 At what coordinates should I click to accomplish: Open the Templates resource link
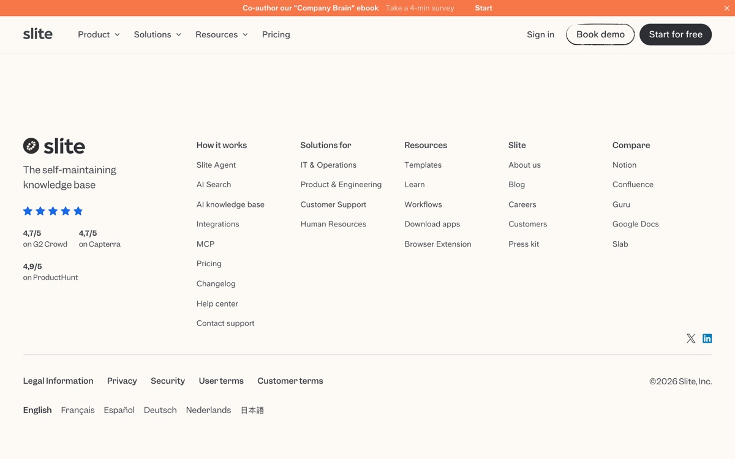(423, 165)
